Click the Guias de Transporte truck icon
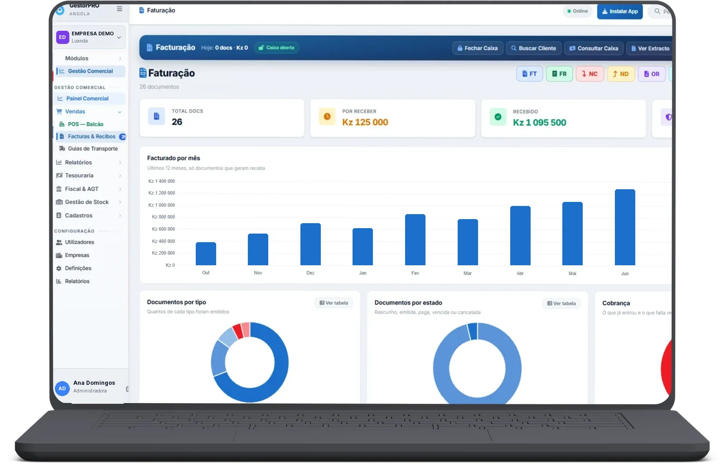Screen dimensions: 725x464 pos(62,148)
